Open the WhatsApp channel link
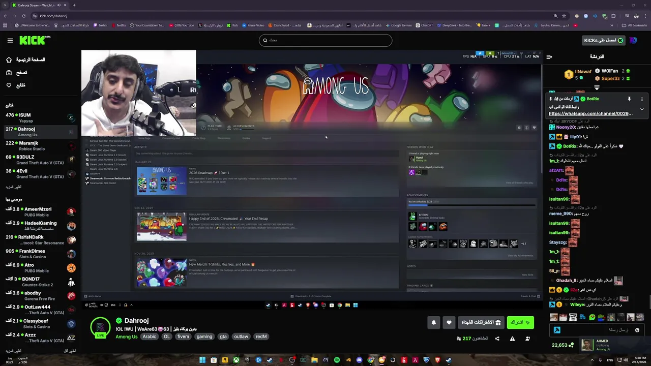 [x=590, y=114]
